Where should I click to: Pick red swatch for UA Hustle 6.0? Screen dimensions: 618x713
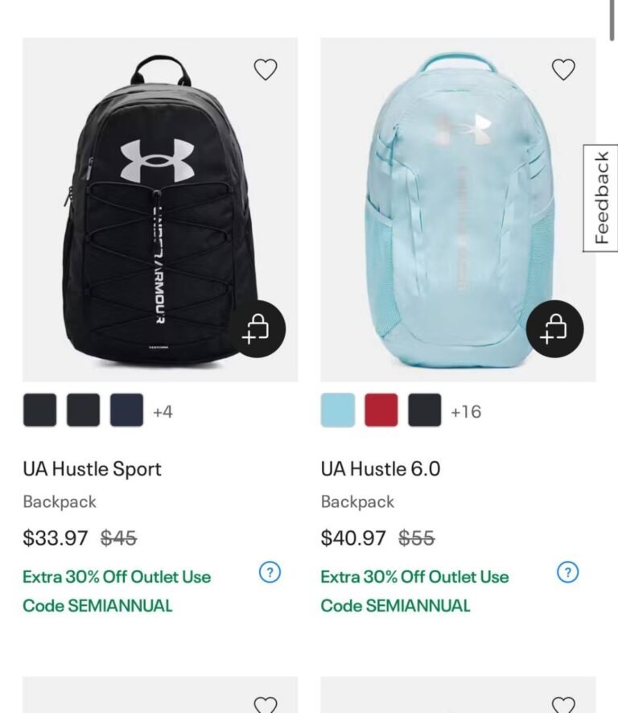click(x=381, y=410)
